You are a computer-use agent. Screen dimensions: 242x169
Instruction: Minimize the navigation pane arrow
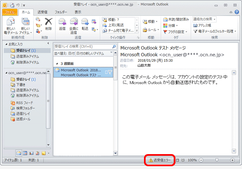tap(48, 43)
